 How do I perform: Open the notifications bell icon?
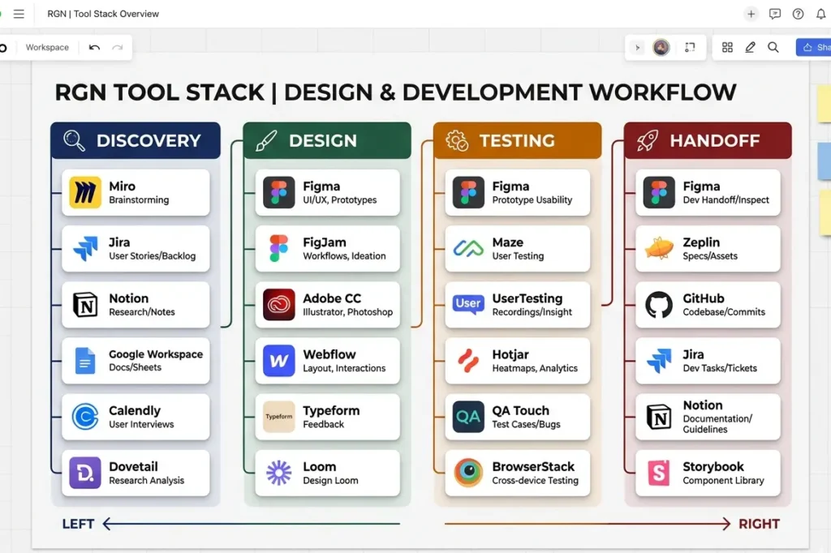coord(820,14)
